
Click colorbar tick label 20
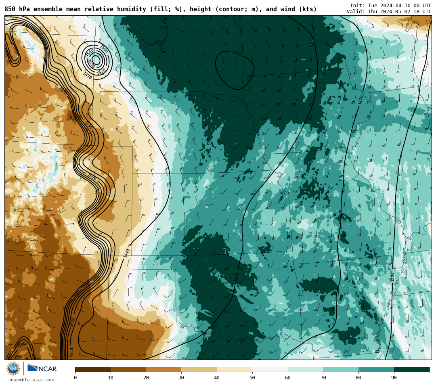tap(146, 377)
